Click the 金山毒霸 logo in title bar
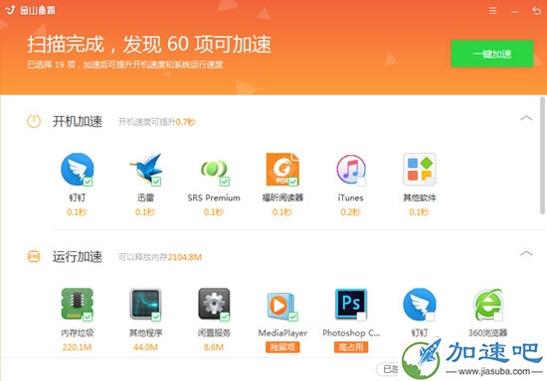 point(31,10)
